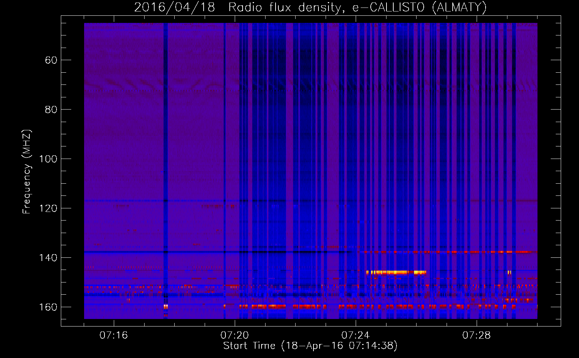
Task: Select the 140 frequency tick label
Action: [x=48, y=258]
